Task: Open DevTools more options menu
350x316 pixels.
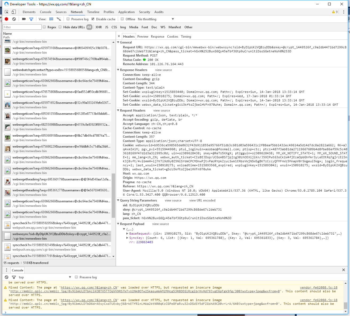Action: (344, 12)
